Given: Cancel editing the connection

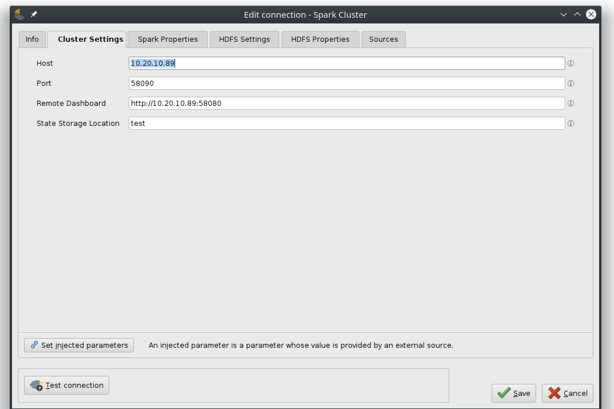Looking at the screenshot, I should (568, 393).
